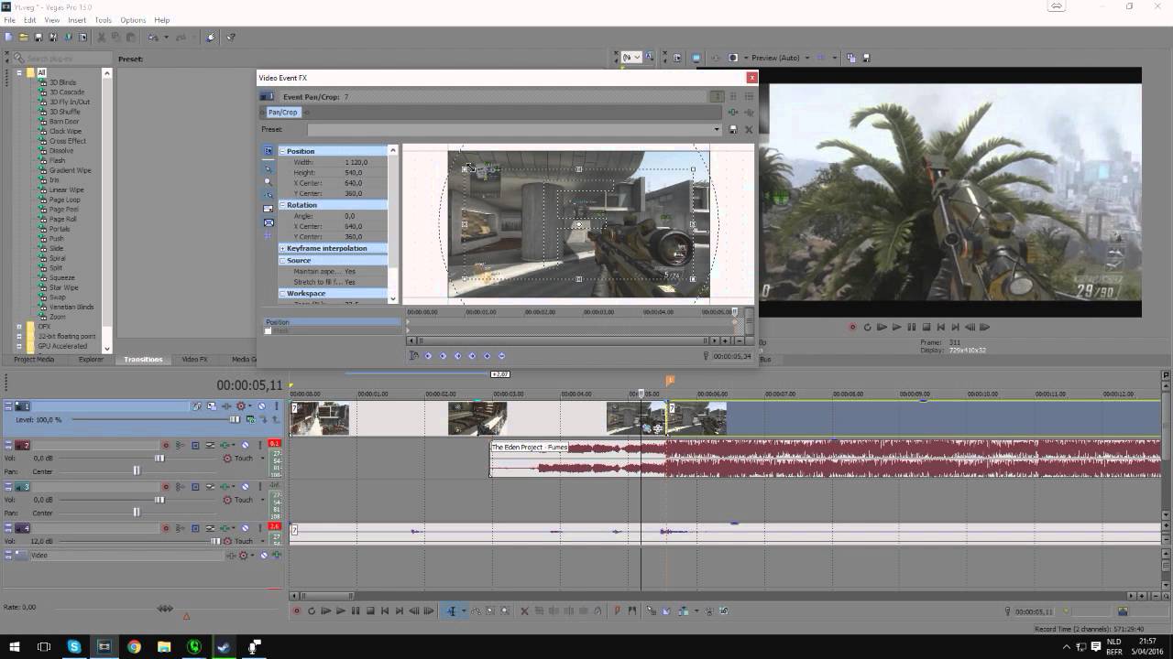Open the File menu
This screenshot has height=659, width=1173.
(9, 20)
